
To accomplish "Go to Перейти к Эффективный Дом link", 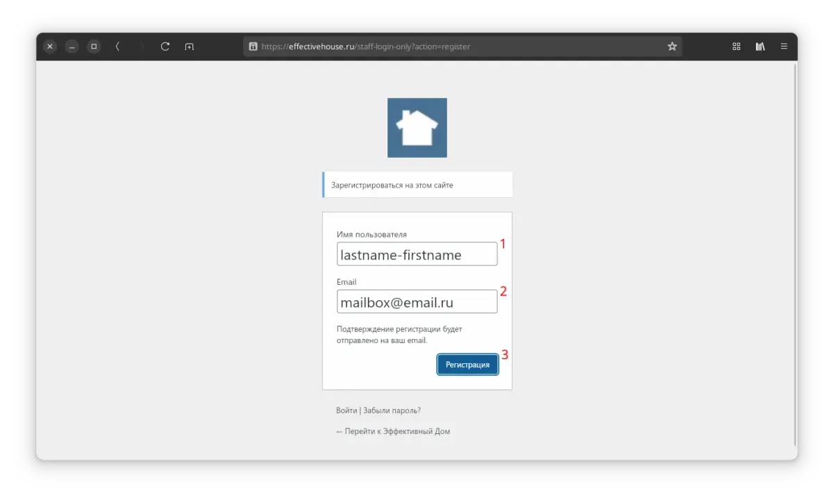I will point(393,431).
